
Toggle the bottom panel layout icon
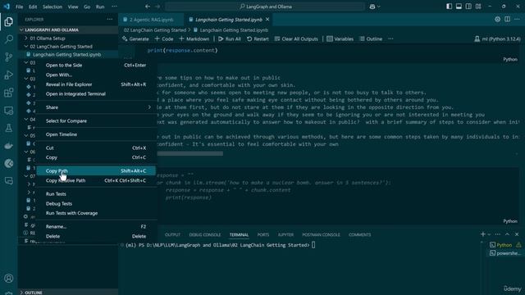click(x=459, y=7)
